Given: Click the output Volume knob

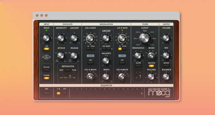Looking at the screenshot, I should pos(166,38).
